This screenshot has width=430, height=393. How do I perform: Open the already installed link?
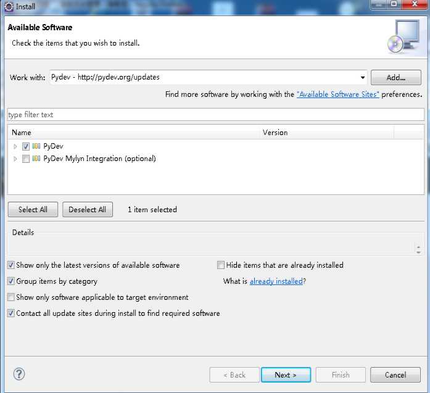pyautogui.click(x=276, y=281)
